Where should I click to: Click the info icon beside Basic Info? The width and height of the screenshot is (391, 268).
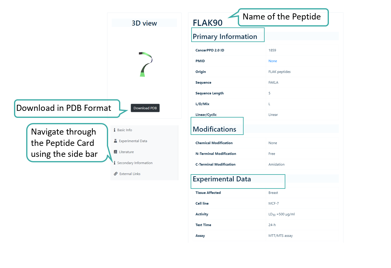[114, 130]
